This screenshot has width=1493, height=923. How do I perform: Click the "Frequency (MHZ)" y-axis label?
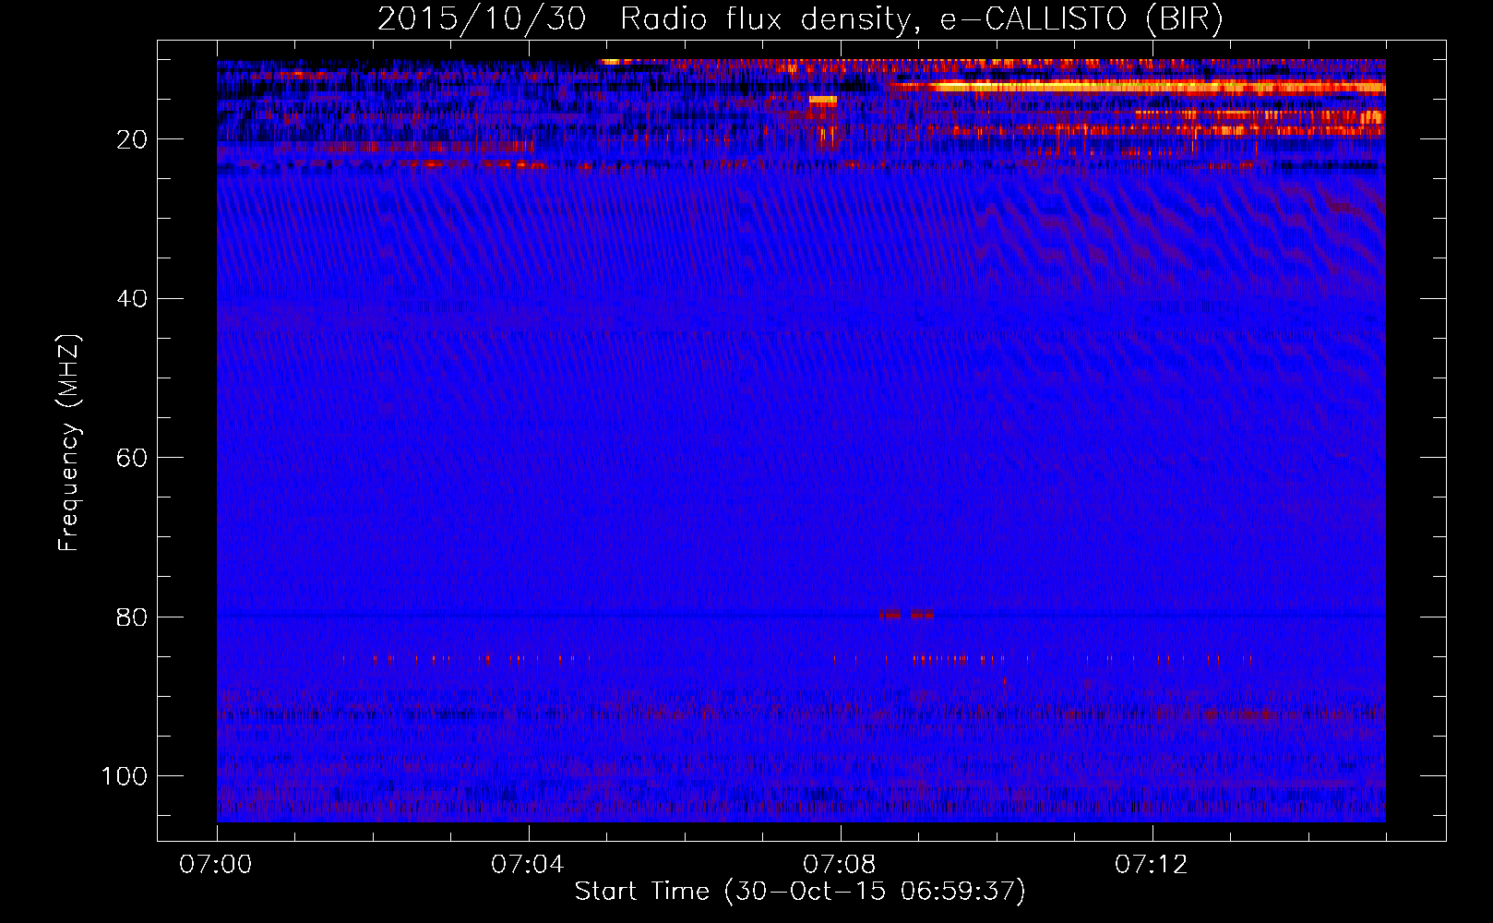click(x=69, y=443)
